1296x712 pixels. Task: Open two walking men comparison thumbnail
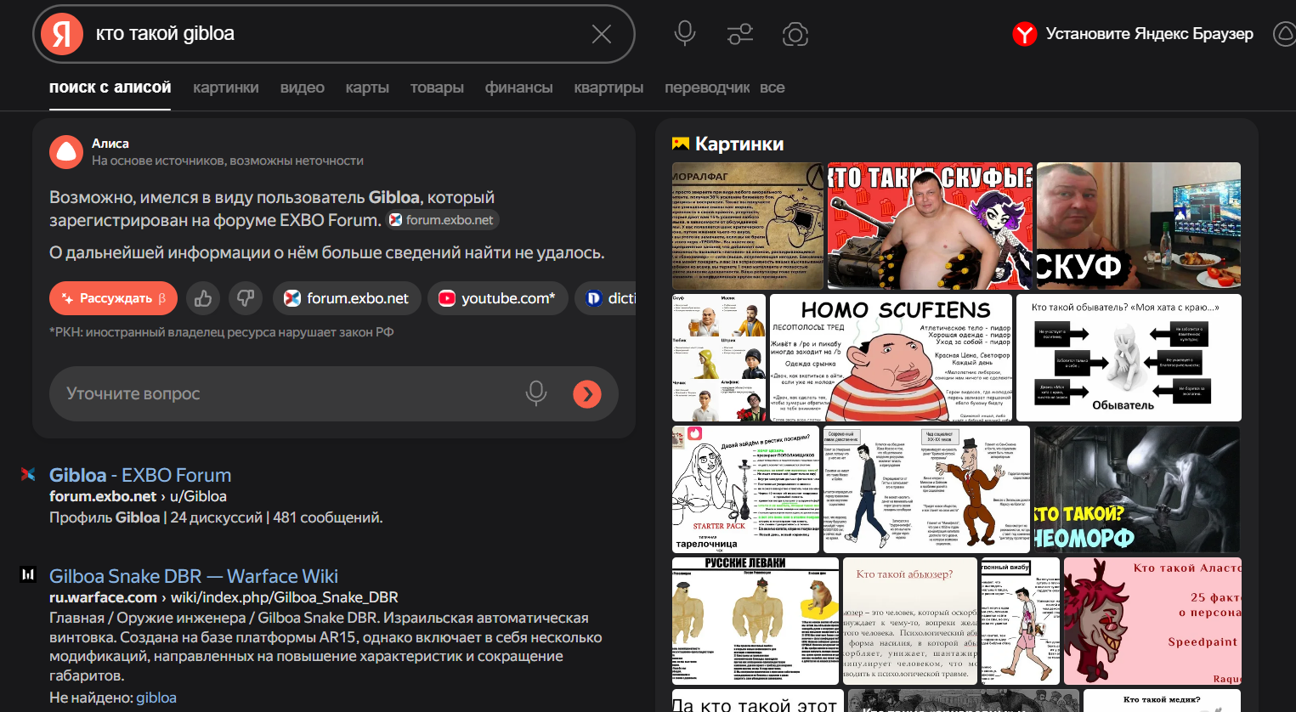(x=926, y=489)
